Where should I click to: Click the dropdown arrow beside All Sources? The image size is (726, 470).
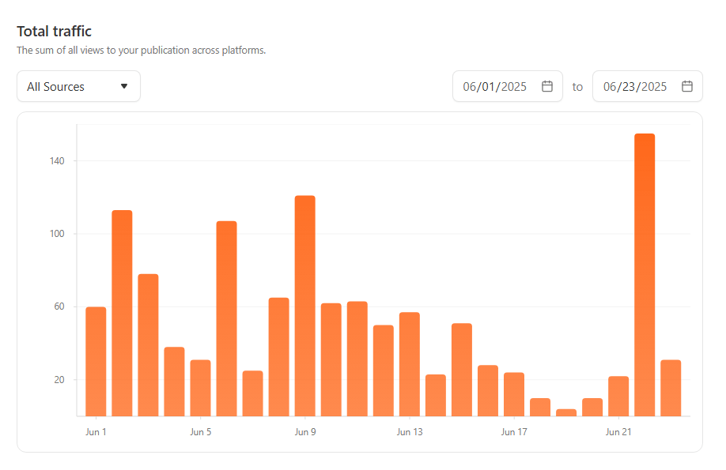tap(124, 87)
